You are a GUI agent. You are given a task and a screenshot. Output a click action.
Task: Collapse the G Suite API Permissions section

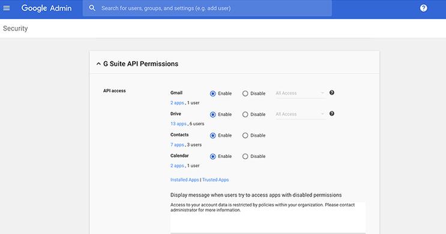[x=98, y=64]
